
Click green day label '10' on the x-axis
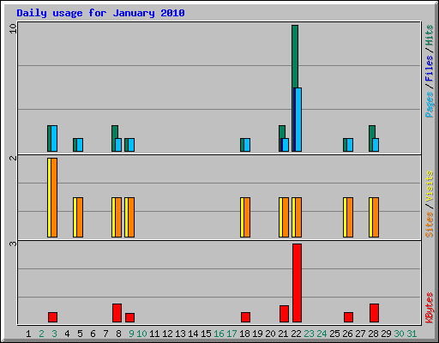click(141, 334)
